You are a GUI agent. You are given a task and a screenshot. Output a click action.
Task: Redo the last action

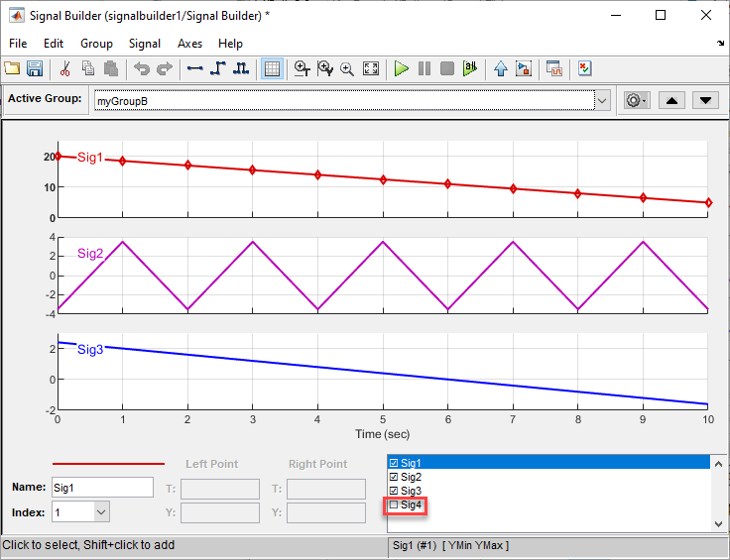pos(164,68)
